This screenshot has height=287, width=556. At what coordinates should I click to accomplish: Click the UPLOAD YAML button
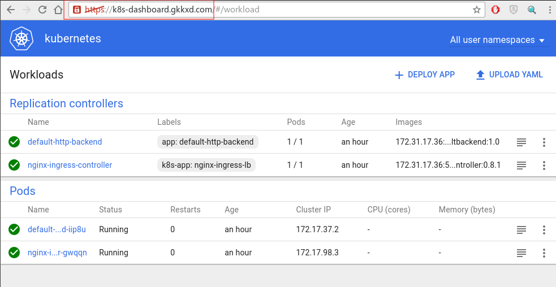pos(509,75)
